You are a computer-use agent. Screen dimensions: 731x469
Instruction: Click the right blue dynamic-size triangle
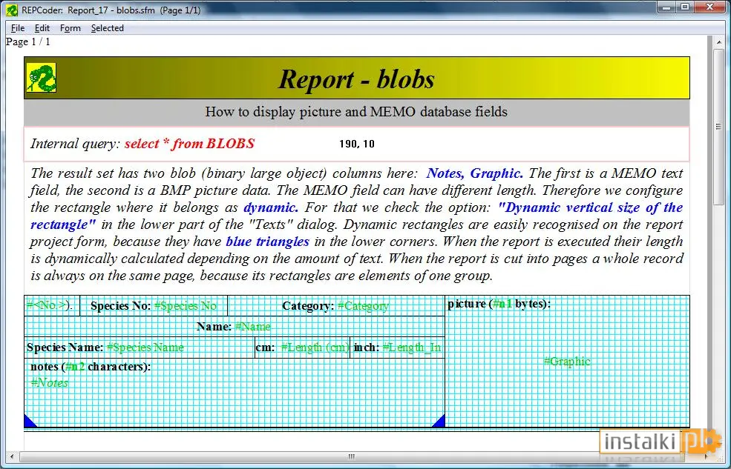[x=438, y=421]
